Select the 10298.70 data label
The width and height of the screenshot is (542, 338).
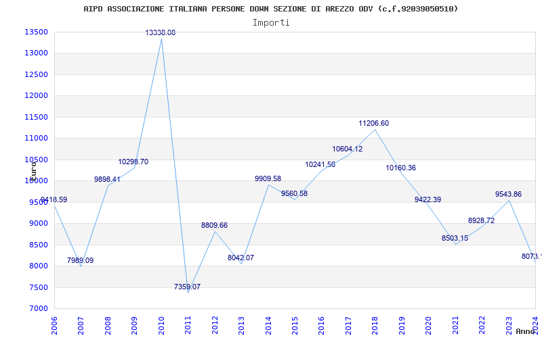tap(133, 162)
